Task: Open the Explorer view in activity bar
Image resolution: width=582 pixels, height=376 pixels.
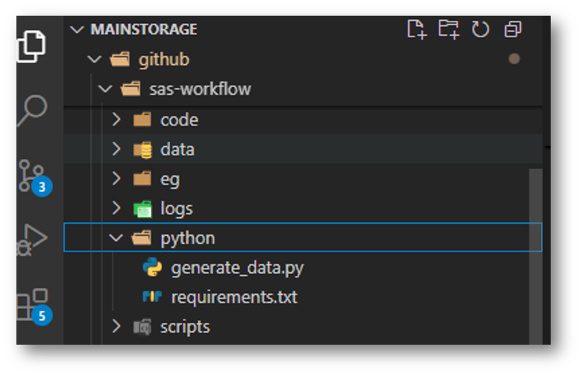Action: coord(32,47)
